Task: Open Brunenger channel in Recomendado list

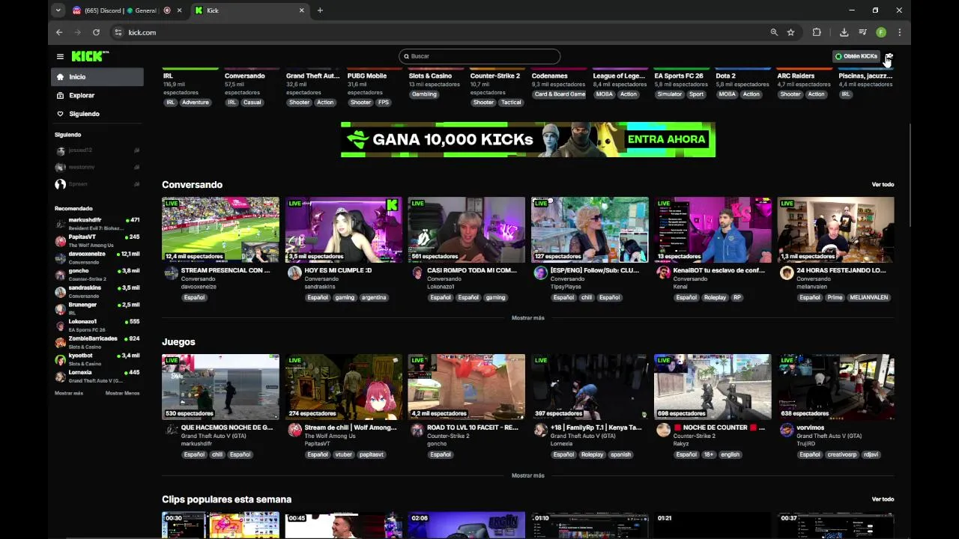Action: click(x=97, y=308)
